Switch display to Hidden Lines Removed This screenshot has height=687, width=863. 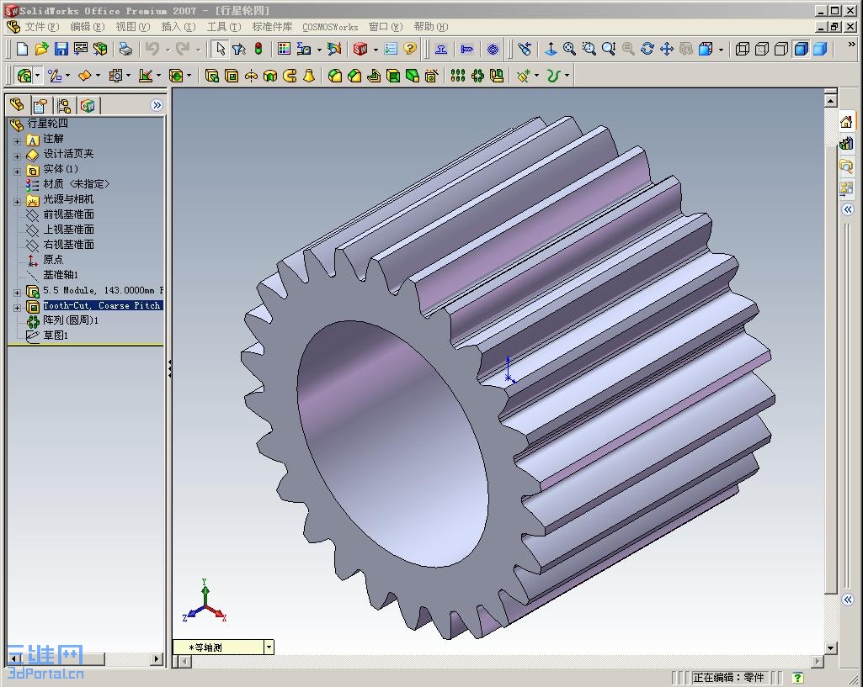(781, 49)
